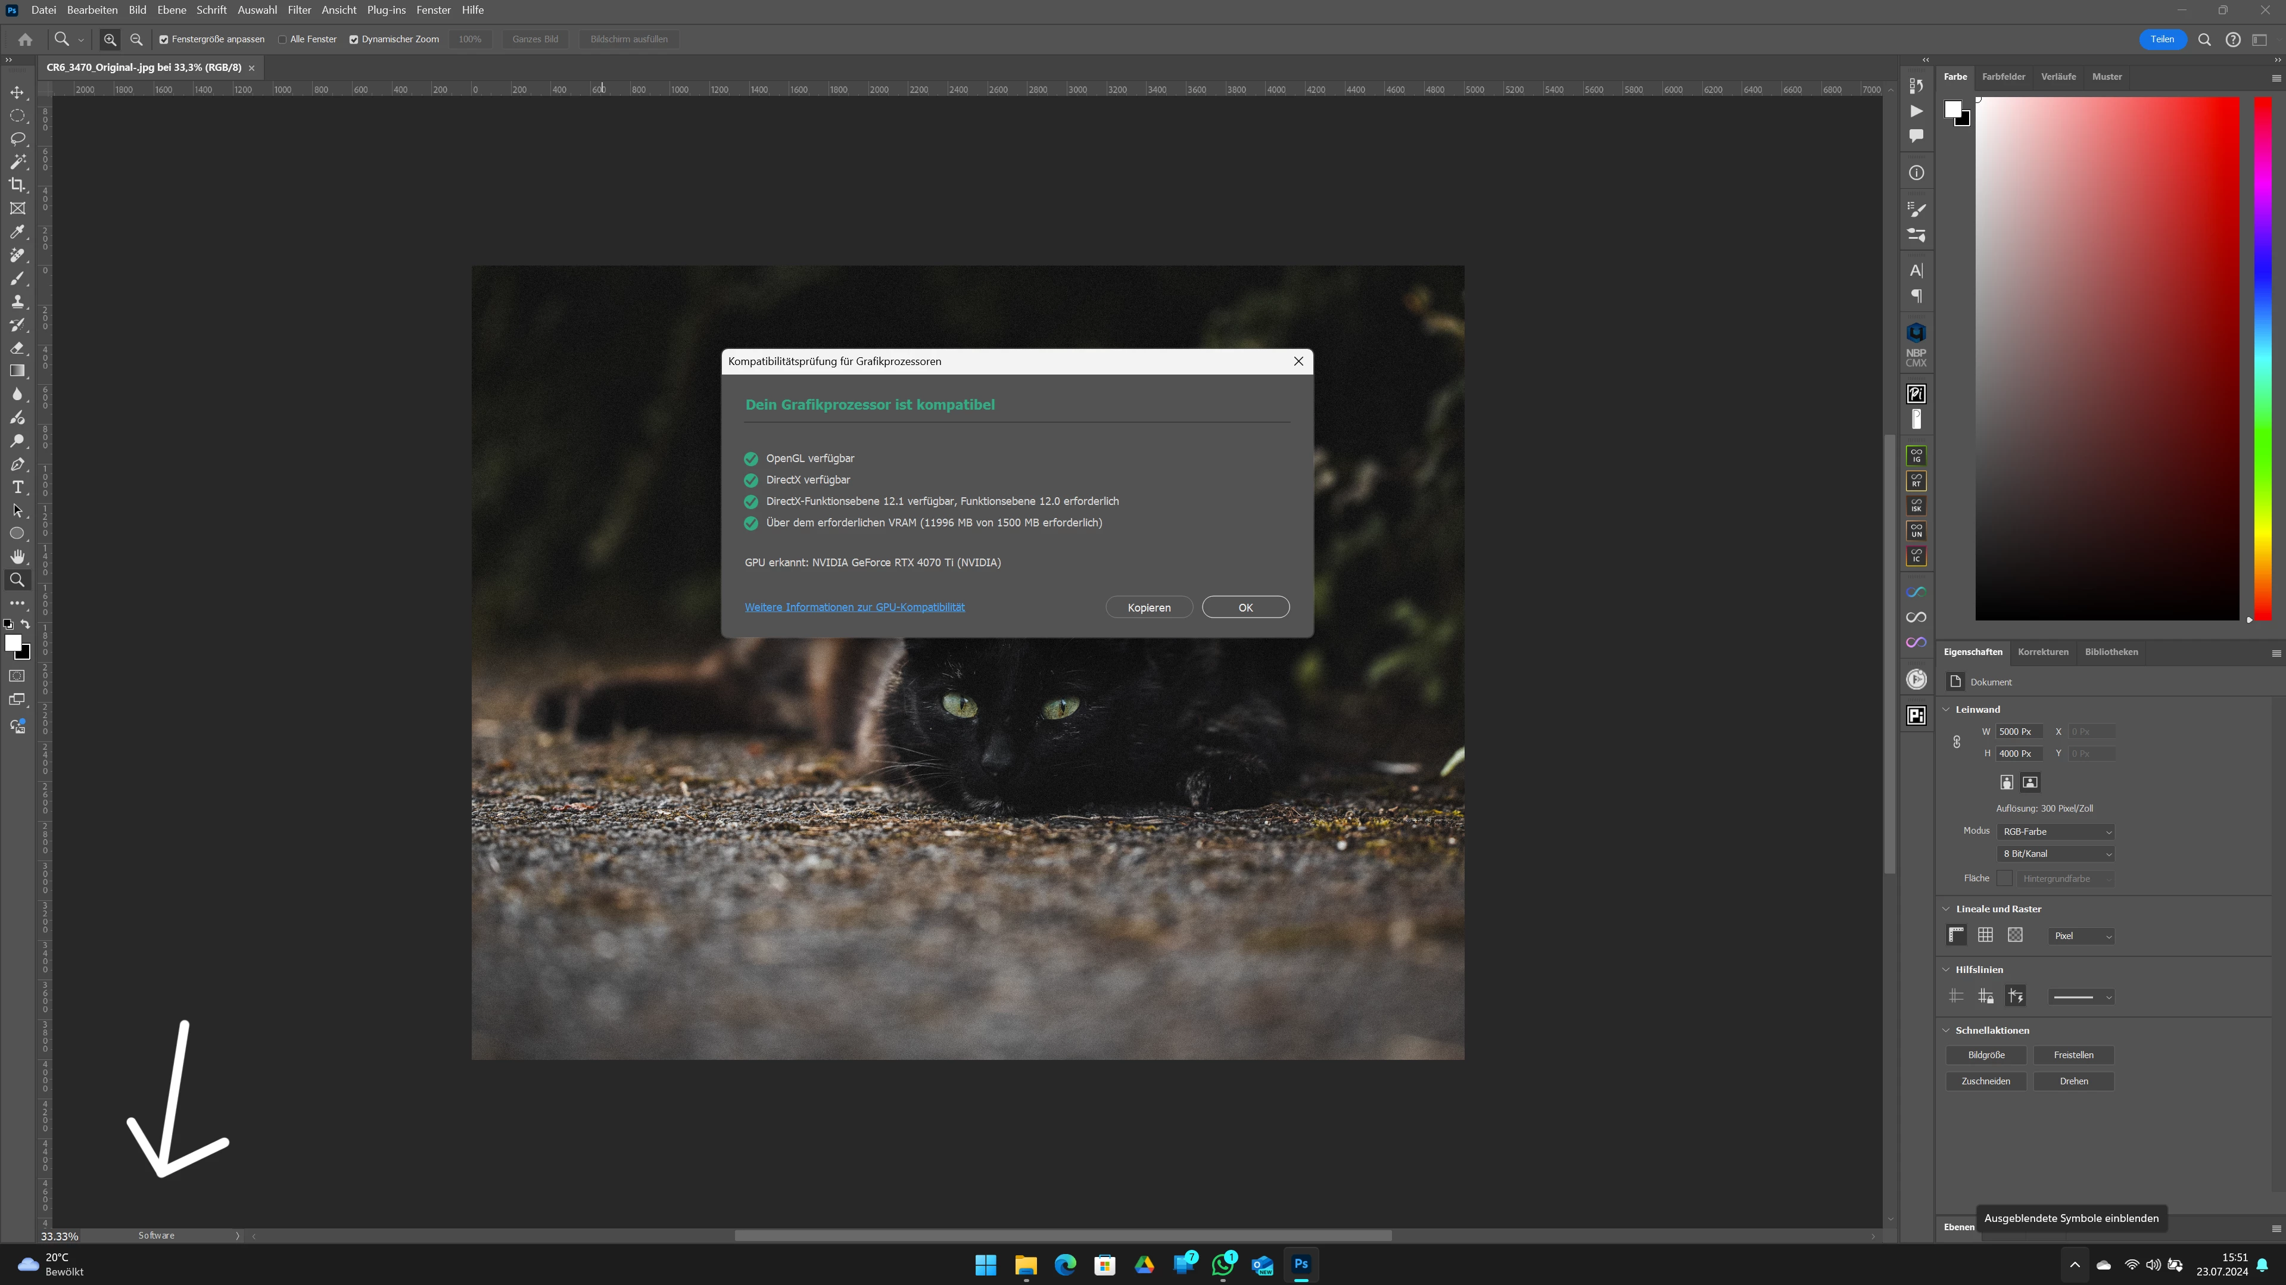Open the 8 Bit/Kanal dropdown

(2055, 854)
